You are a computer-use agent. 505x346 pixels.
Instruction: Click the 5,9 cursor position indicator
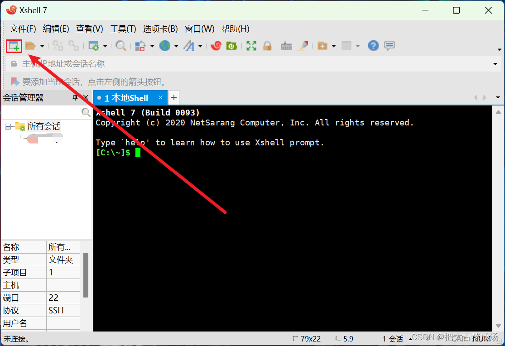tap(344, 339)
